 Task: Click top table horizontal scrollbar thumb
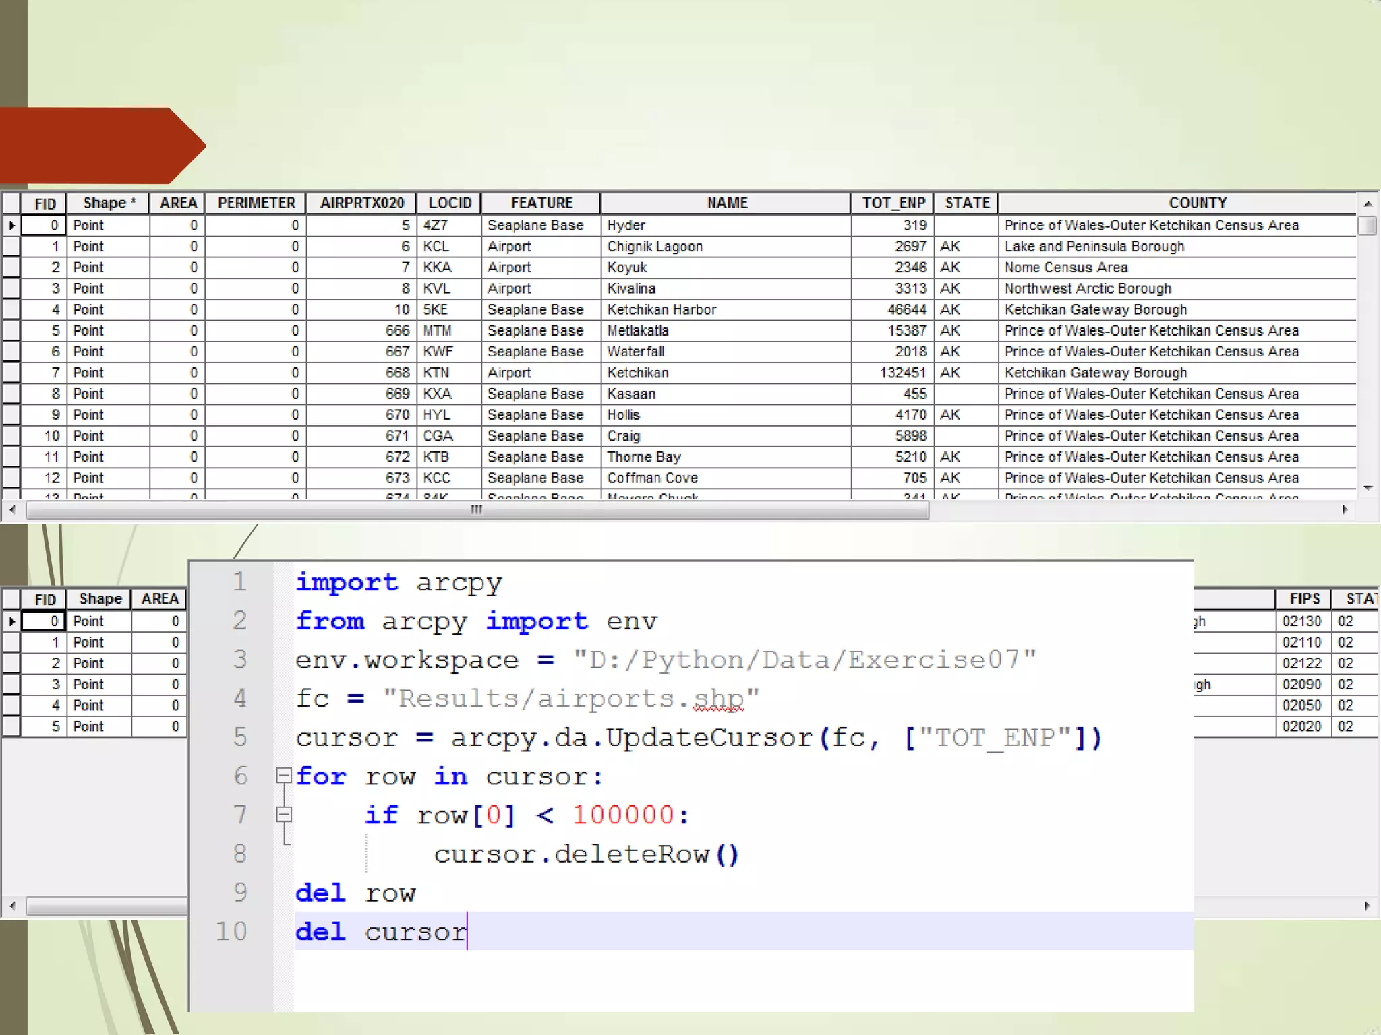coord(477,510)
